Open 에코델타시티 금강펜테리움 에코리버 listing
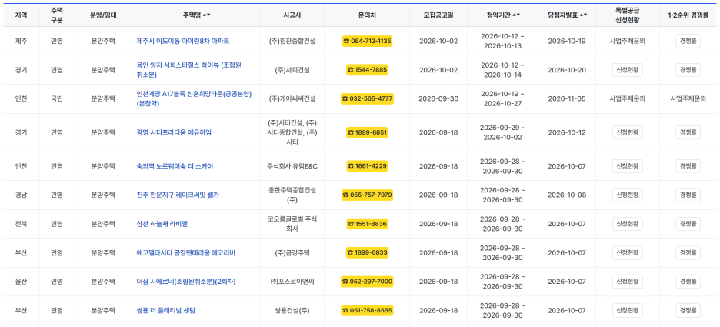Viewport: 720px width, 327px height. click(186, 252)
